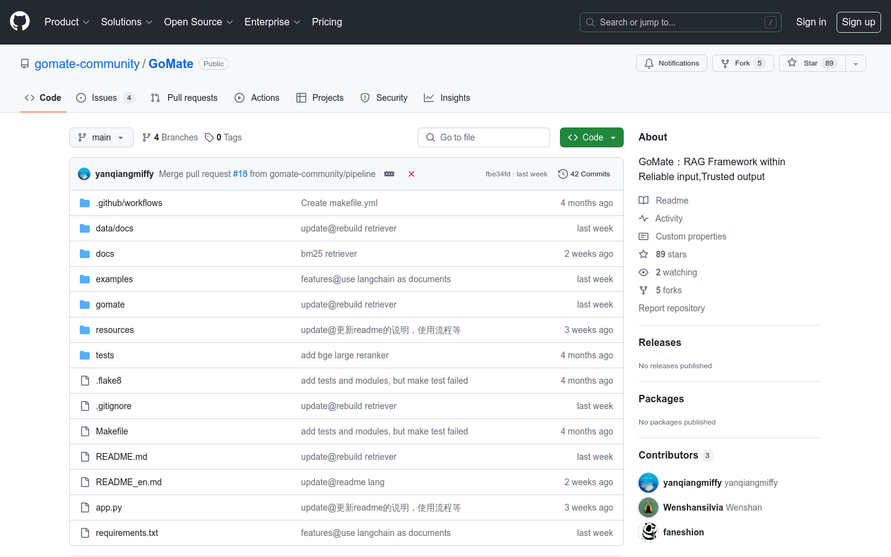
Task: Open the main branch selector dropdown
Action: point(101,137)
